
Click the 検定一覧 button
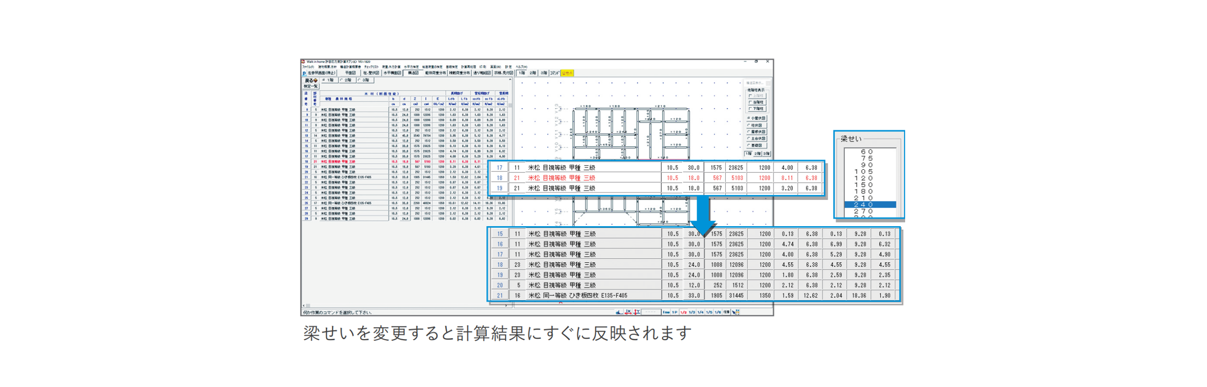pos(311,86)
